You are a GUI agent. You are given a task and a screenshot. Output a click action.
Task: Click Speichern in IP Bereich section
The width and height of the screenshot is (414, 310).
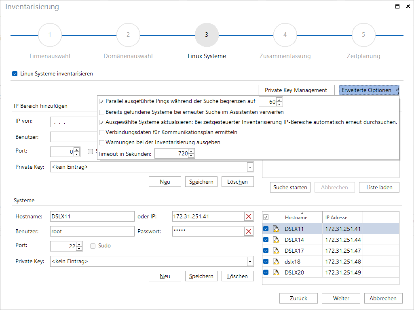(201, 182)
